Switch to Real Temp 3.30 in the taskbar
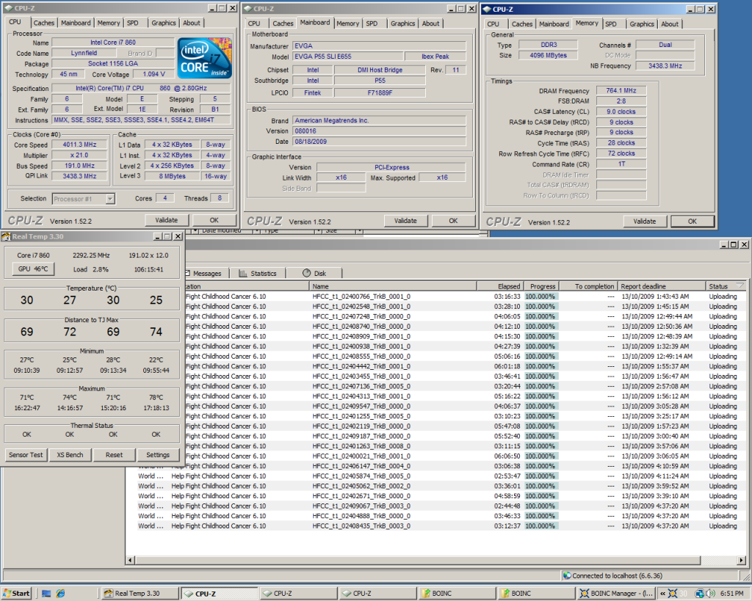Image resolution: width=752 pixels, height=601 pixels. (140, 594)
